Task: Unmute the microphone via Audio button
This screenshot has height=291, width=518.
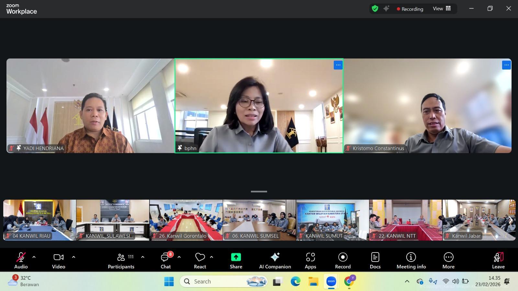Action: [21, 260]
